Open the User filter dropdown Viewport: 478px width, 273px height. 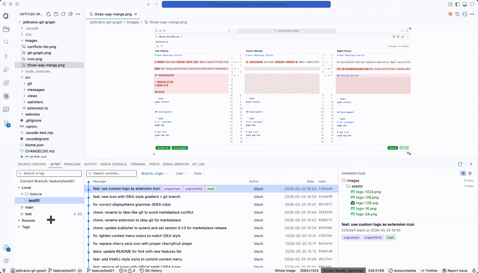[181, 173]
